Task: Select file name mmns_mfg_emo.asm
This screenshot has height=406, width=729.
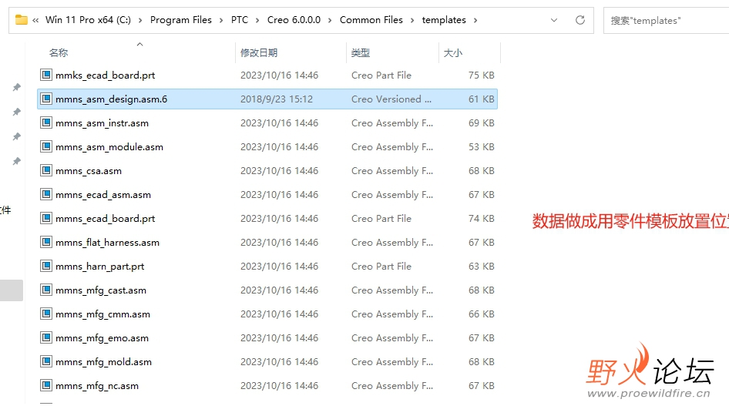Action: pos(102,338)
